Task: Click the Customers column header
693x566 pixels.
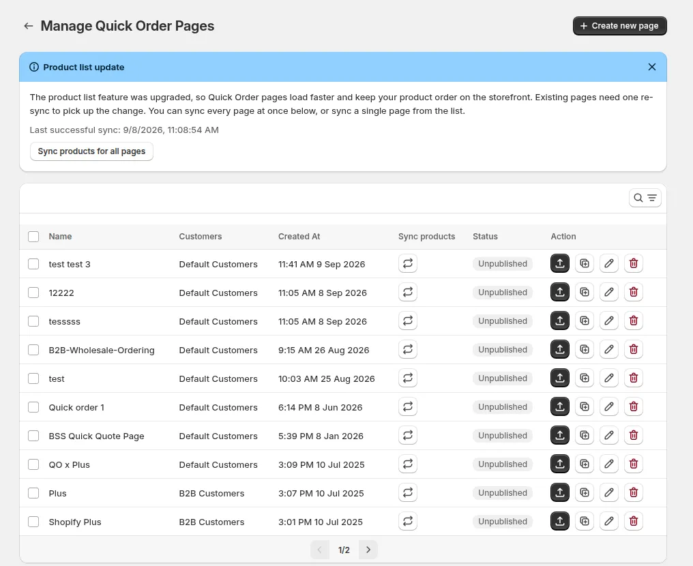Action: (201, 237)
